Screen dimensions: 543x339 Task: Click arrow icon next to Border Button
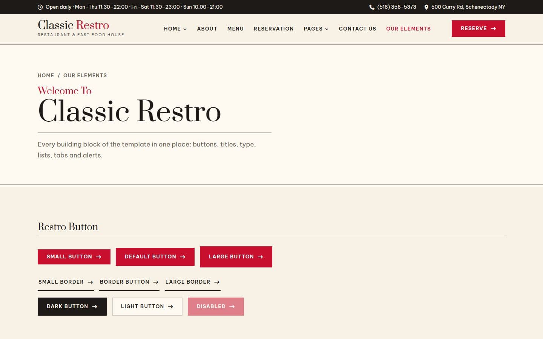pyautogui.click(x=156, y=282)
